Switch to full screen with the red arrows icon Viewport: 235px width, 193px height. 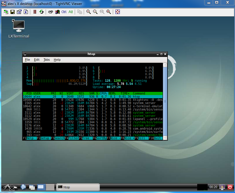pyautogui.click(x=117, y=12)
